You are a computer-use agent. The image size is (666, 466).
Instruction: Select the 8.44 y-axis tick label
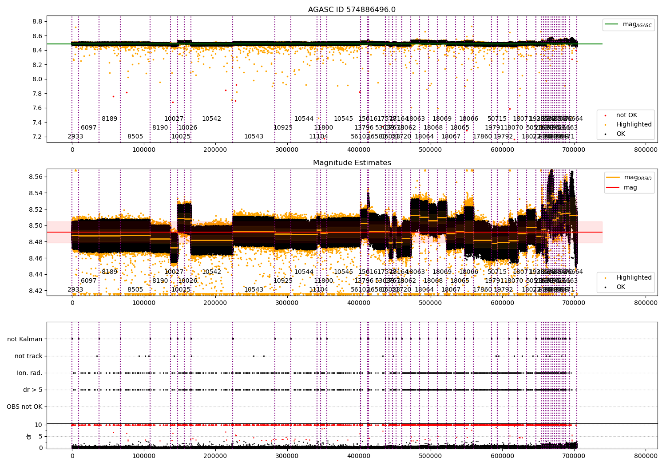36,275
